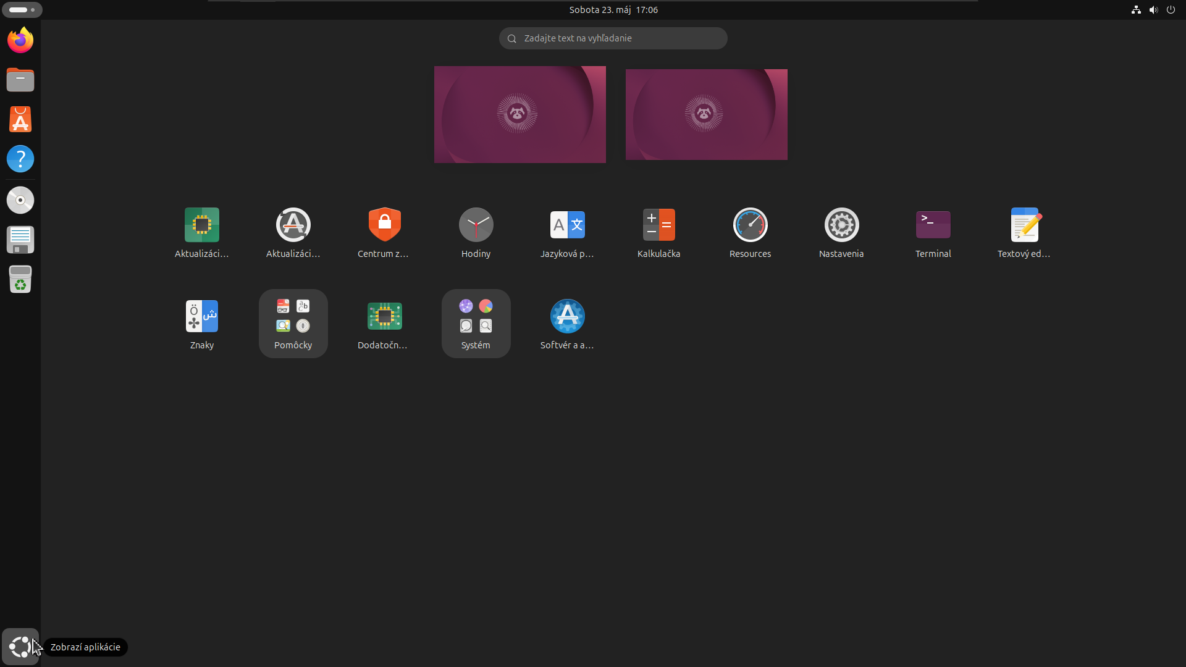This screenshot has width=1186, height=667.
Task: Switch to the second workspace thumbnail
Action: pos(707,114)
